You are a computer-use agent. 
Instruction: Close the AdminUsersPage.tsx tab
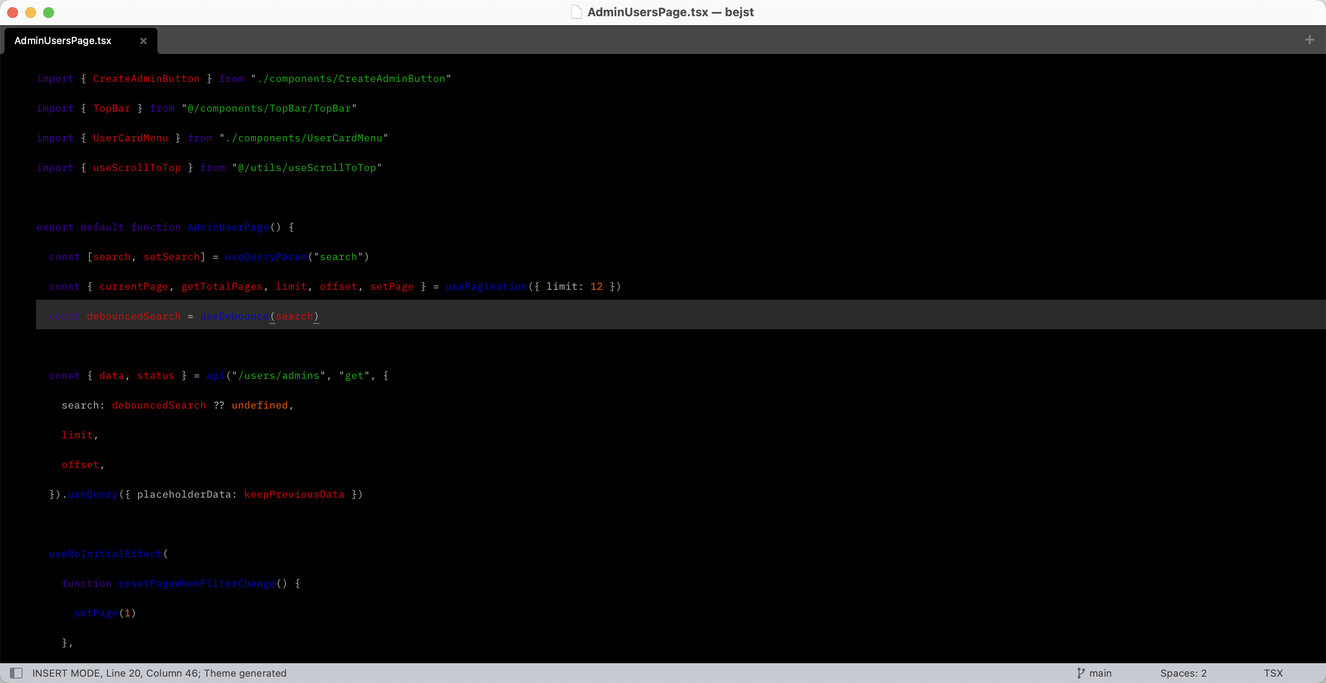pyautogui.click(x=143, y=40)
